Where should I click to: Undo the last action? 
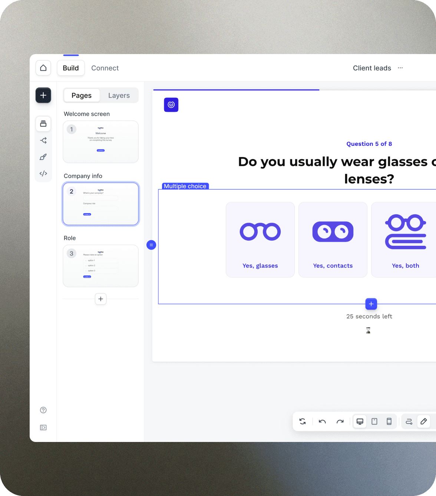(322, 421)
